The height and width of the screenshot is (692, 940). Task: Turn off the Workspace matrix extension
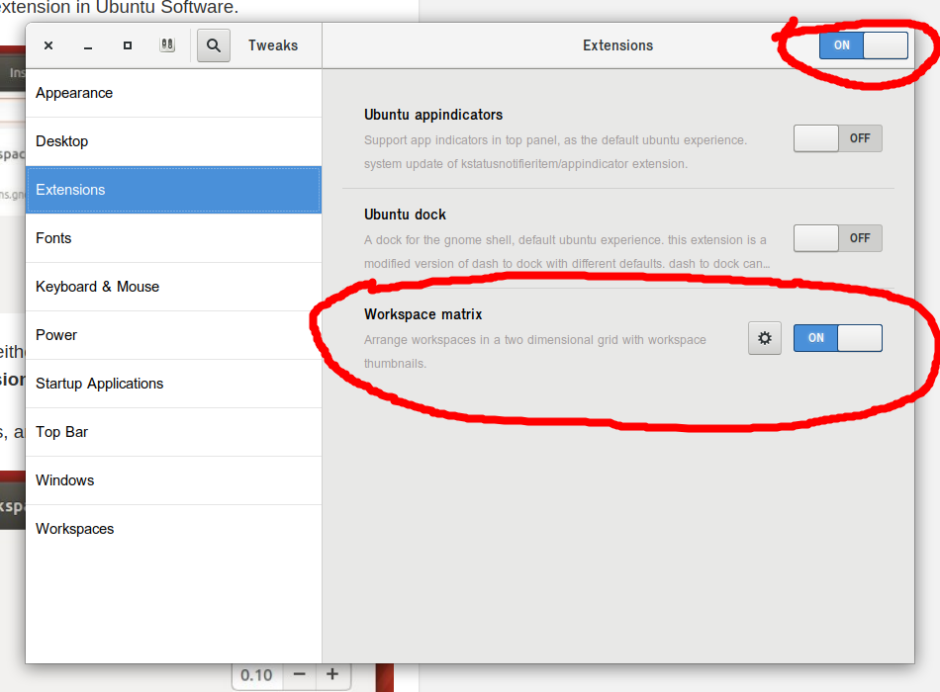pos(837,337)
